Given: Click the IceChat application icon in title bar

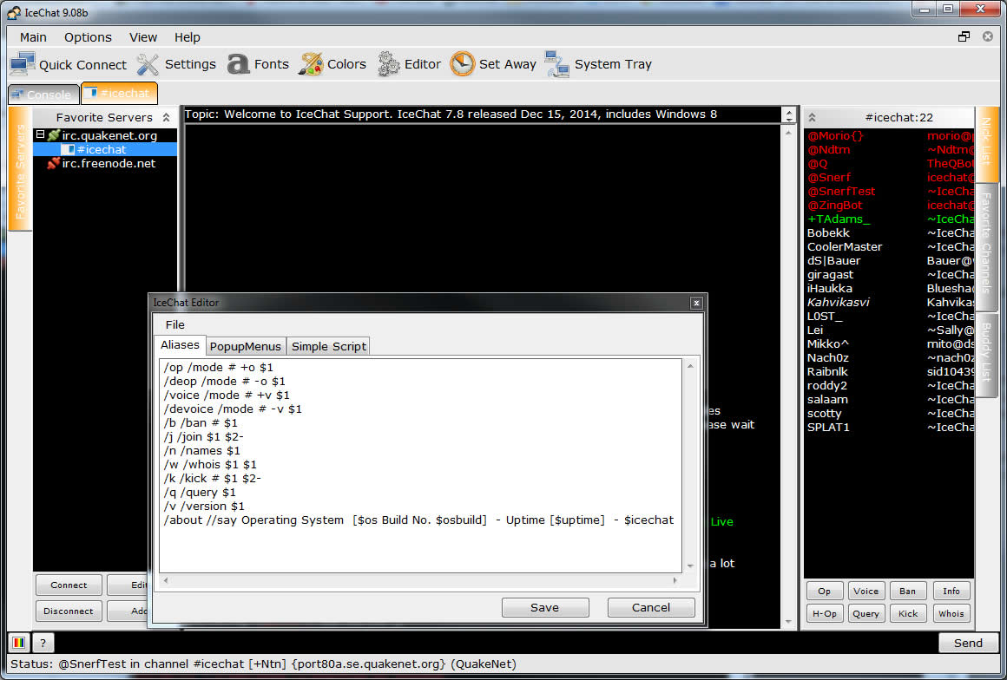Looking at the screenshot, I should point(14,12).
